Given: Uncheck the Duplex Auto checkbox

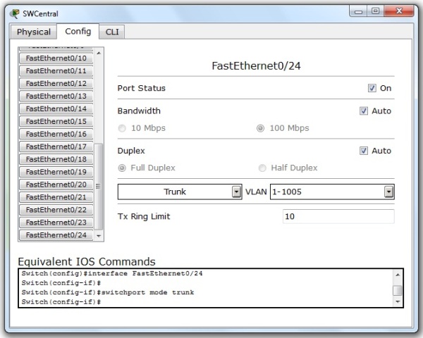Looking at the screenshot, I should pyautogui.click(x=364, y=151).
